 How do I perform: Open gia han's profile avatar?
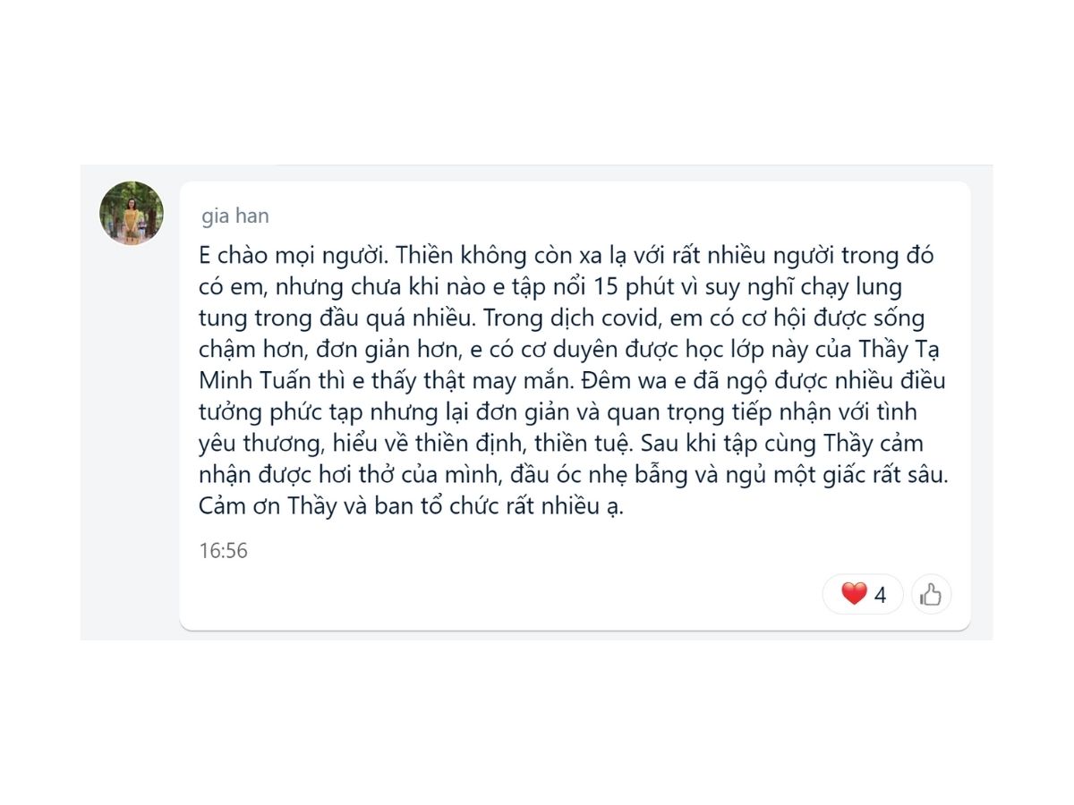pyautogui.click(x=132, y=213)
